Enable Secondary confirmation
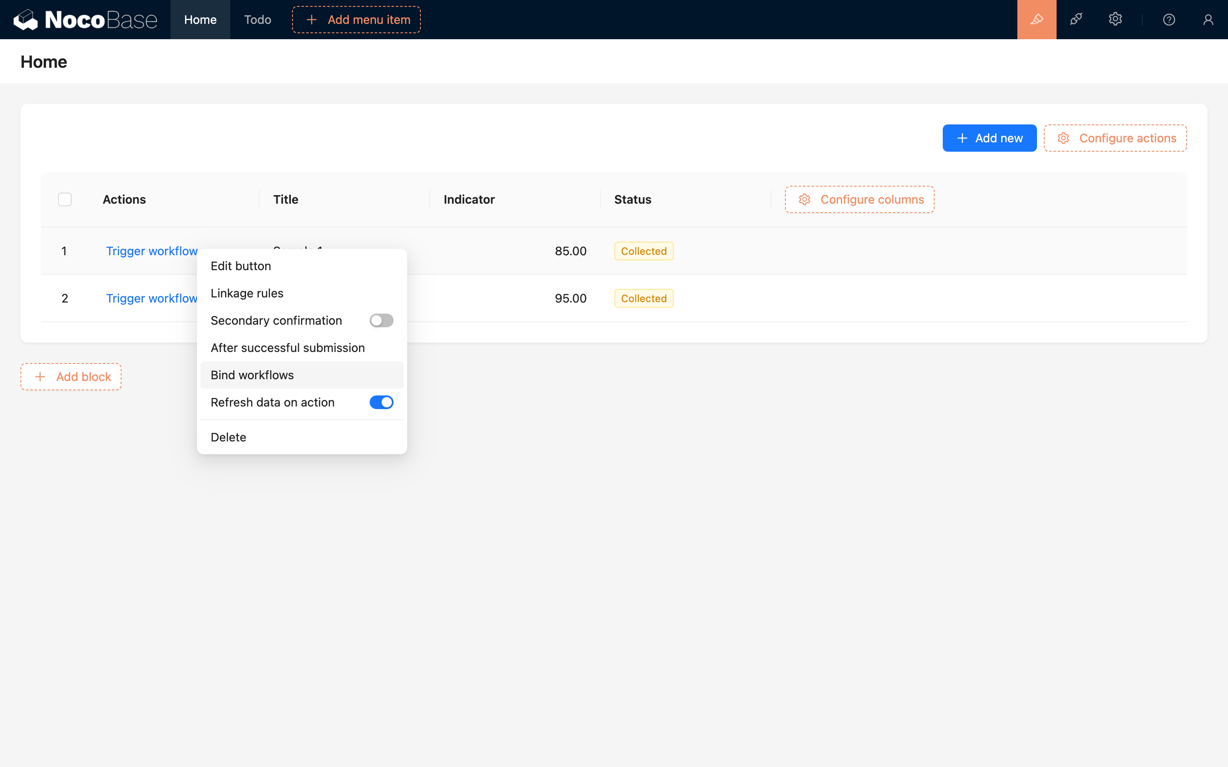 381,320
